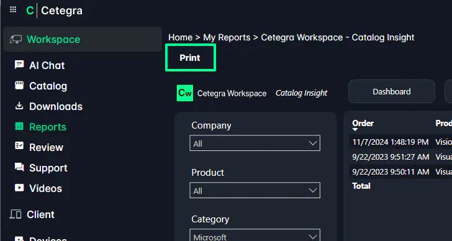This screenshot has height=241, width=452.
Task: Click the Review checklist icon
Action: pos(19,146)
